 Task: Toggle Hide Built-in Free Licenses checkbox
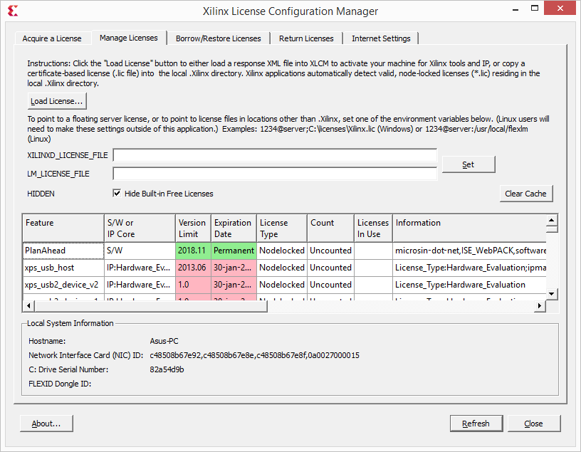coord(117,194)
